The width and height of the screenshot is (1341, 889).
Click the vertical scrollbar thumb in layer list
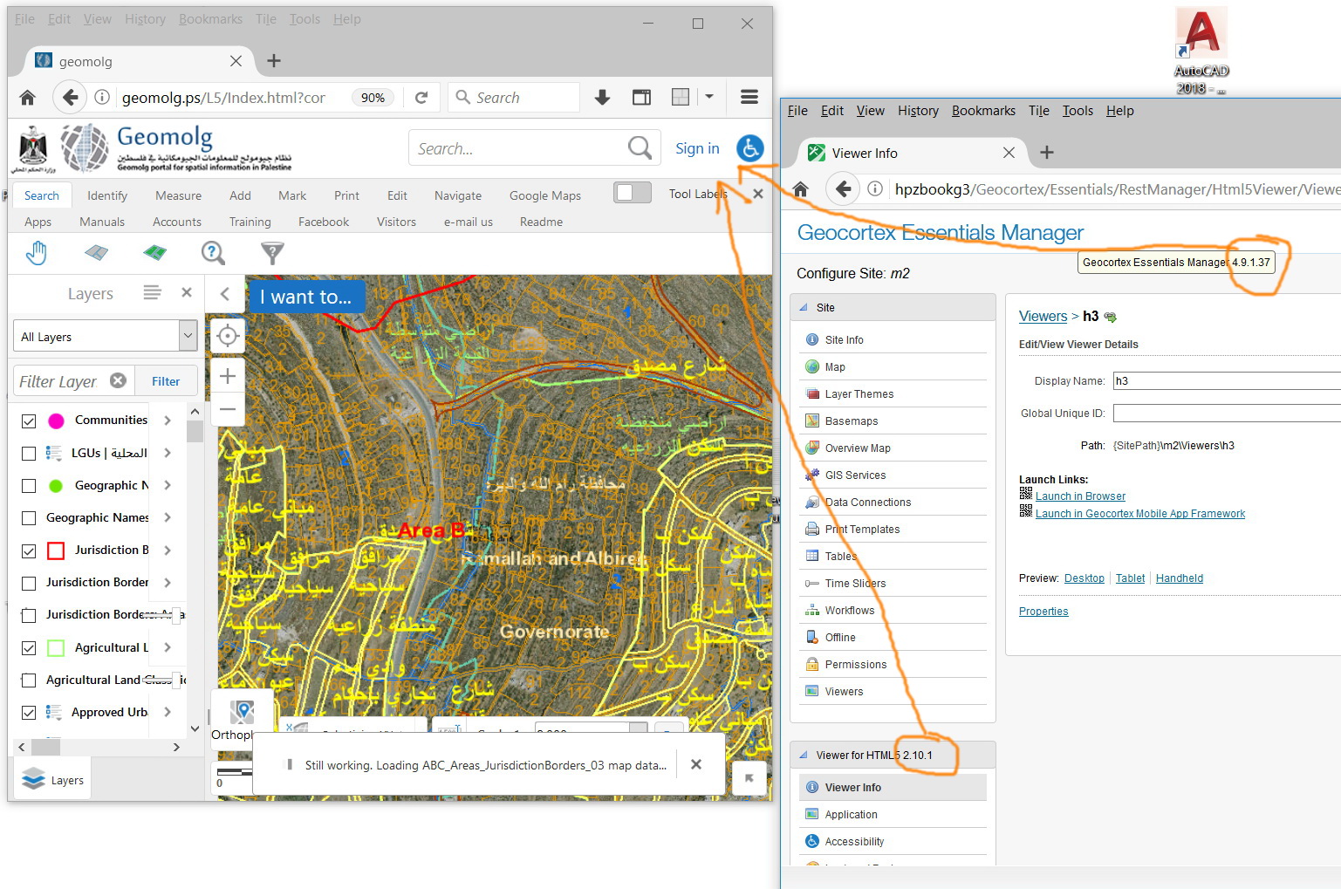195,432
